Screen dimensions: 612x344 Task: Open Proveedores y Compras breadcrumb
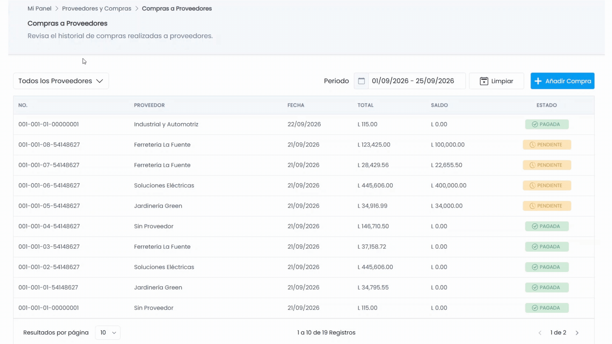97,9
